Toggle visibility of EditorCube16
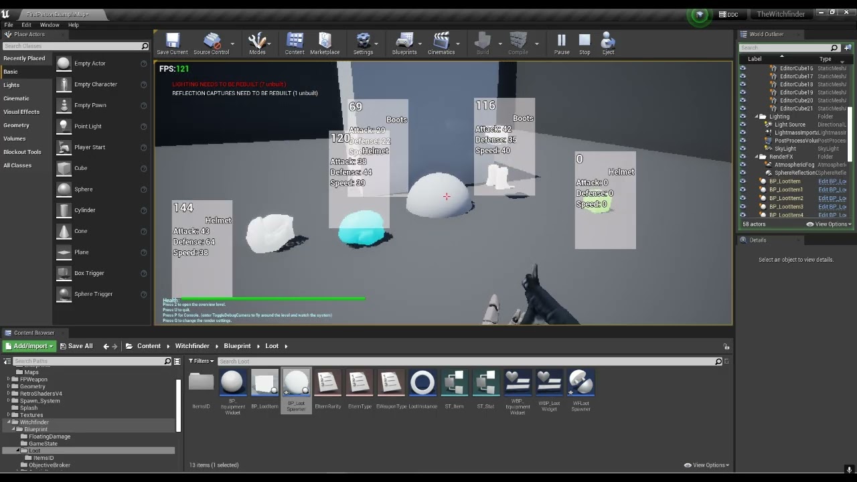The width and height of the screenshot is (857, 482). pos(743,68)
